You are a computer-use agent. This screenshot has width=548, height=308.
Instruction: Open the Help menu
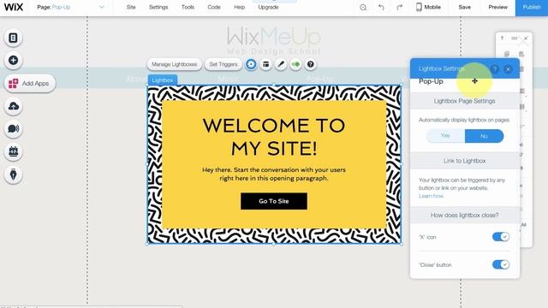240,7
